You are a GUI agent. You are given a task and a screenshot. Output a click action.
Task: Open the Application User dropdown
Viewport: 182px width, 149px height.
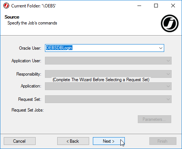point(108,61)
